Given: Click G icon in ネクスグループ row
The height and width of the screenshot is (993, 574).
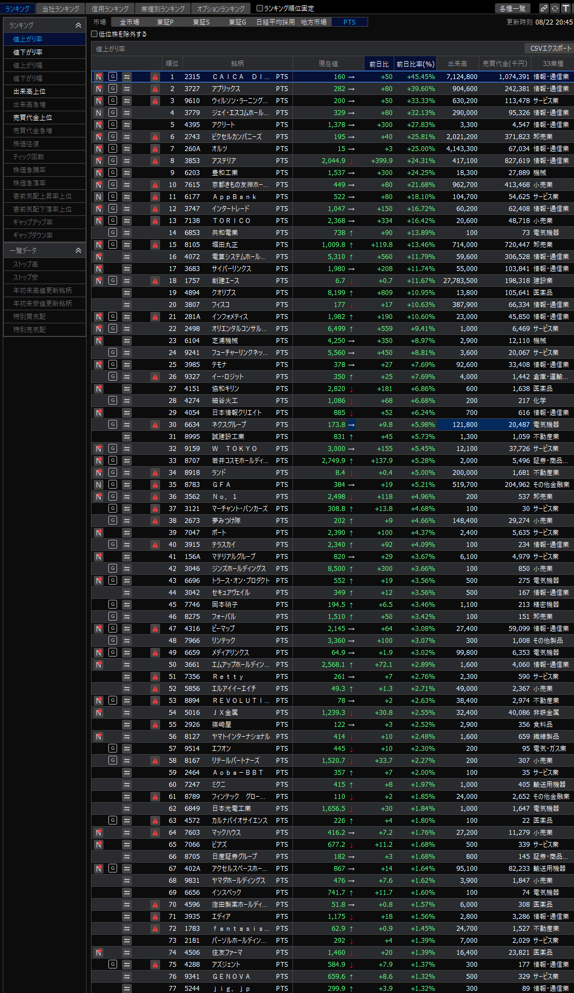Looking at the screenshot, I should click(x=113, y=424).
